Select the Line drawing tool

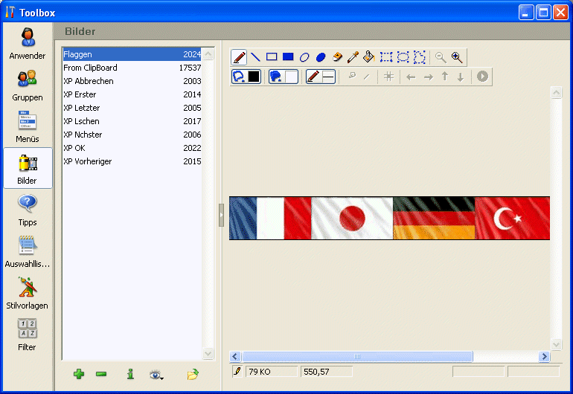click(255, 57)
